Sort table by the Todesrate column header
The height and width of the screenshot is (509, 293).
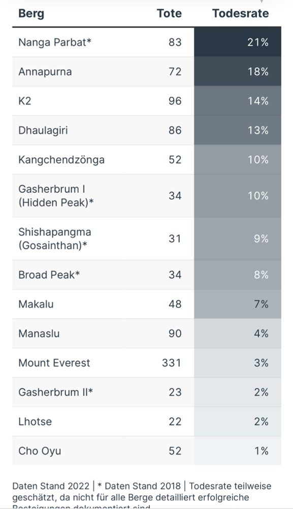[x=240, y=13]
